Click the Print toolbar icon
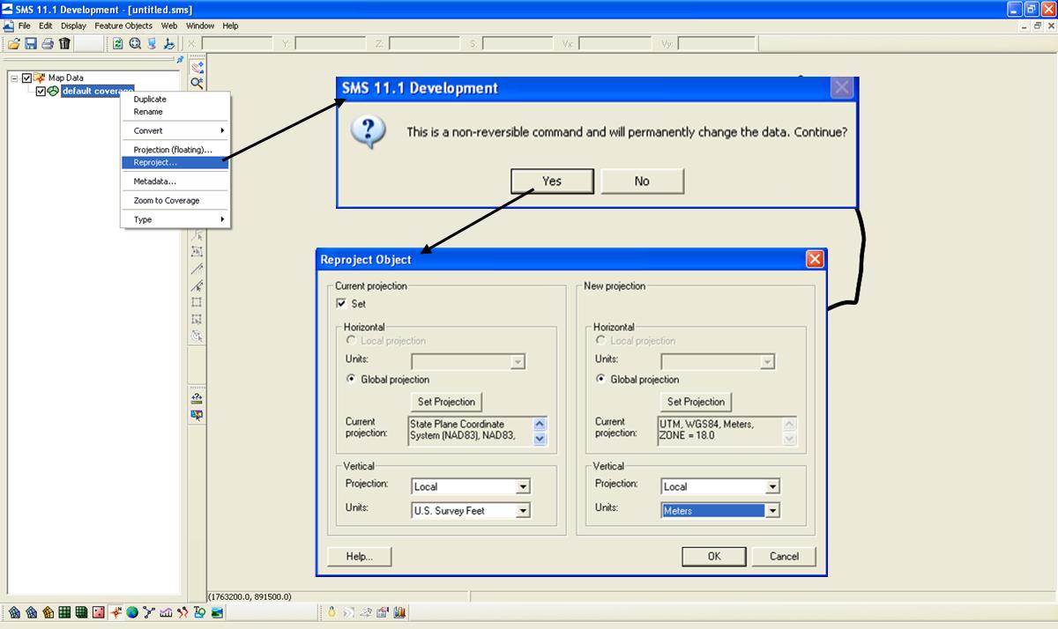The height and width of the screenshot is (629, 1058). 48,43
